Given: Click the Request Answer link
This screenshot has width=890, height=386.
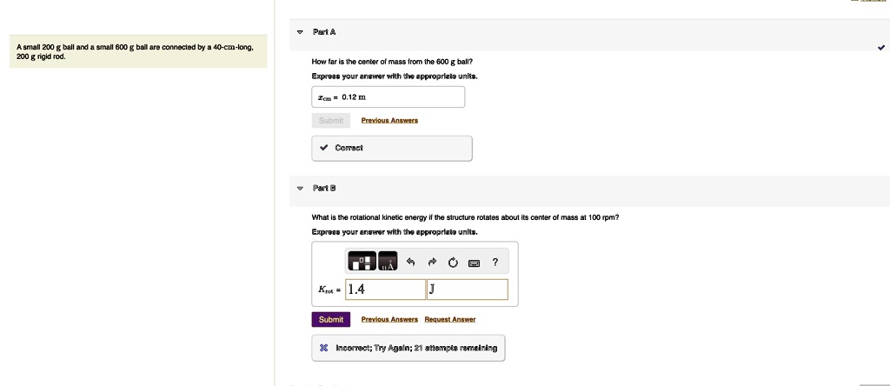Looking at the screenshot, I should click(449, 319).
